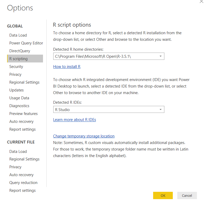The width and height of the screenshot is (204, 202).
Task: Select Diagnostics in the Global section
Action: 19,106
